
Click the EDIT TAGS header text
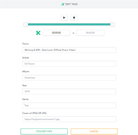pos(71,4)
